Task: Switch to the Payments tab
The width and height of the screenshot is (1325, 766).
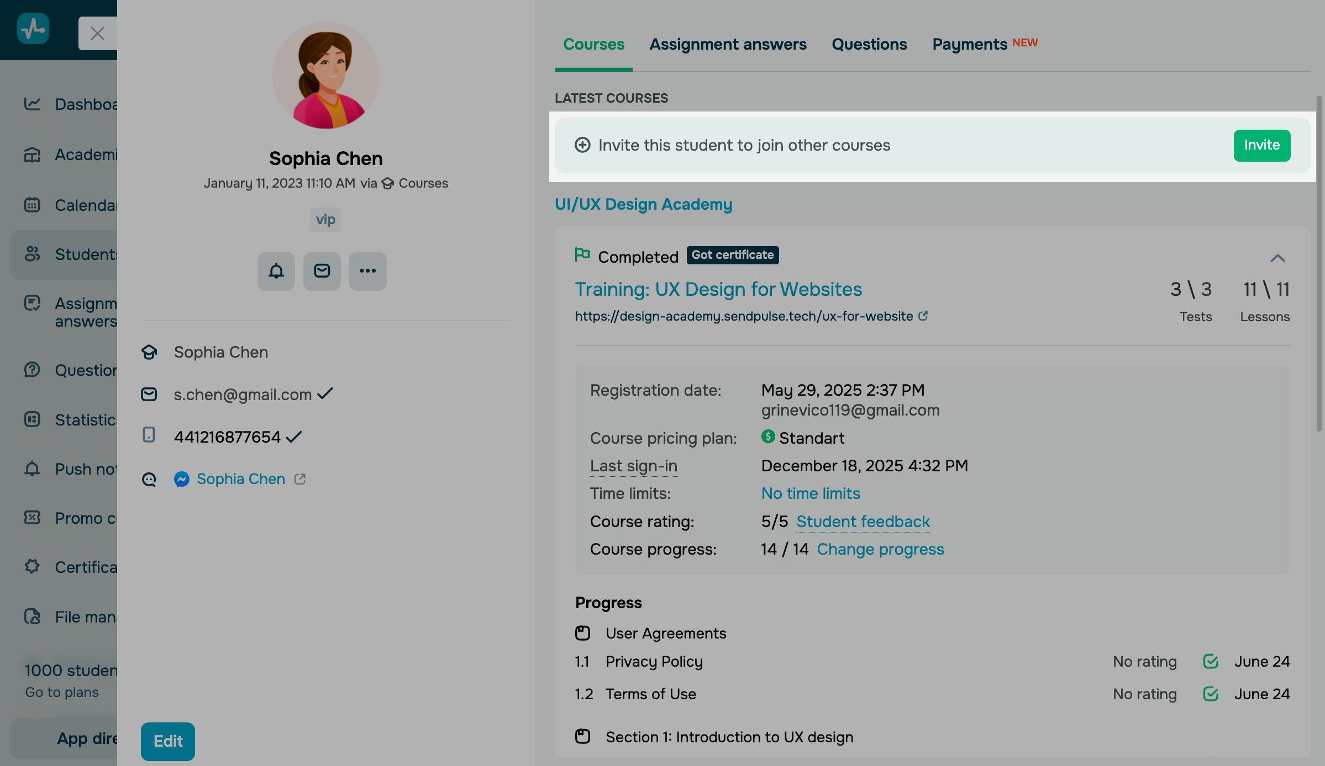Action: [x=969, y=44]
